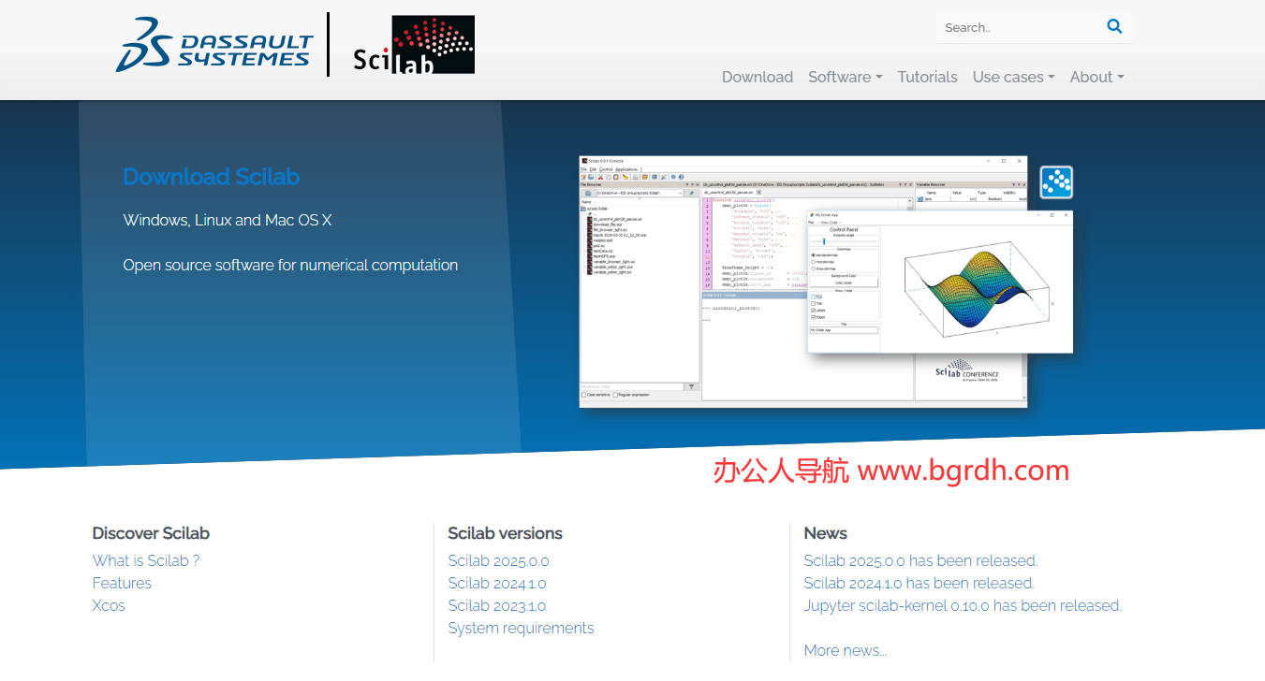The image size is (1265, 681).
Task: Go to the Download page
Action: click(757, 77)
